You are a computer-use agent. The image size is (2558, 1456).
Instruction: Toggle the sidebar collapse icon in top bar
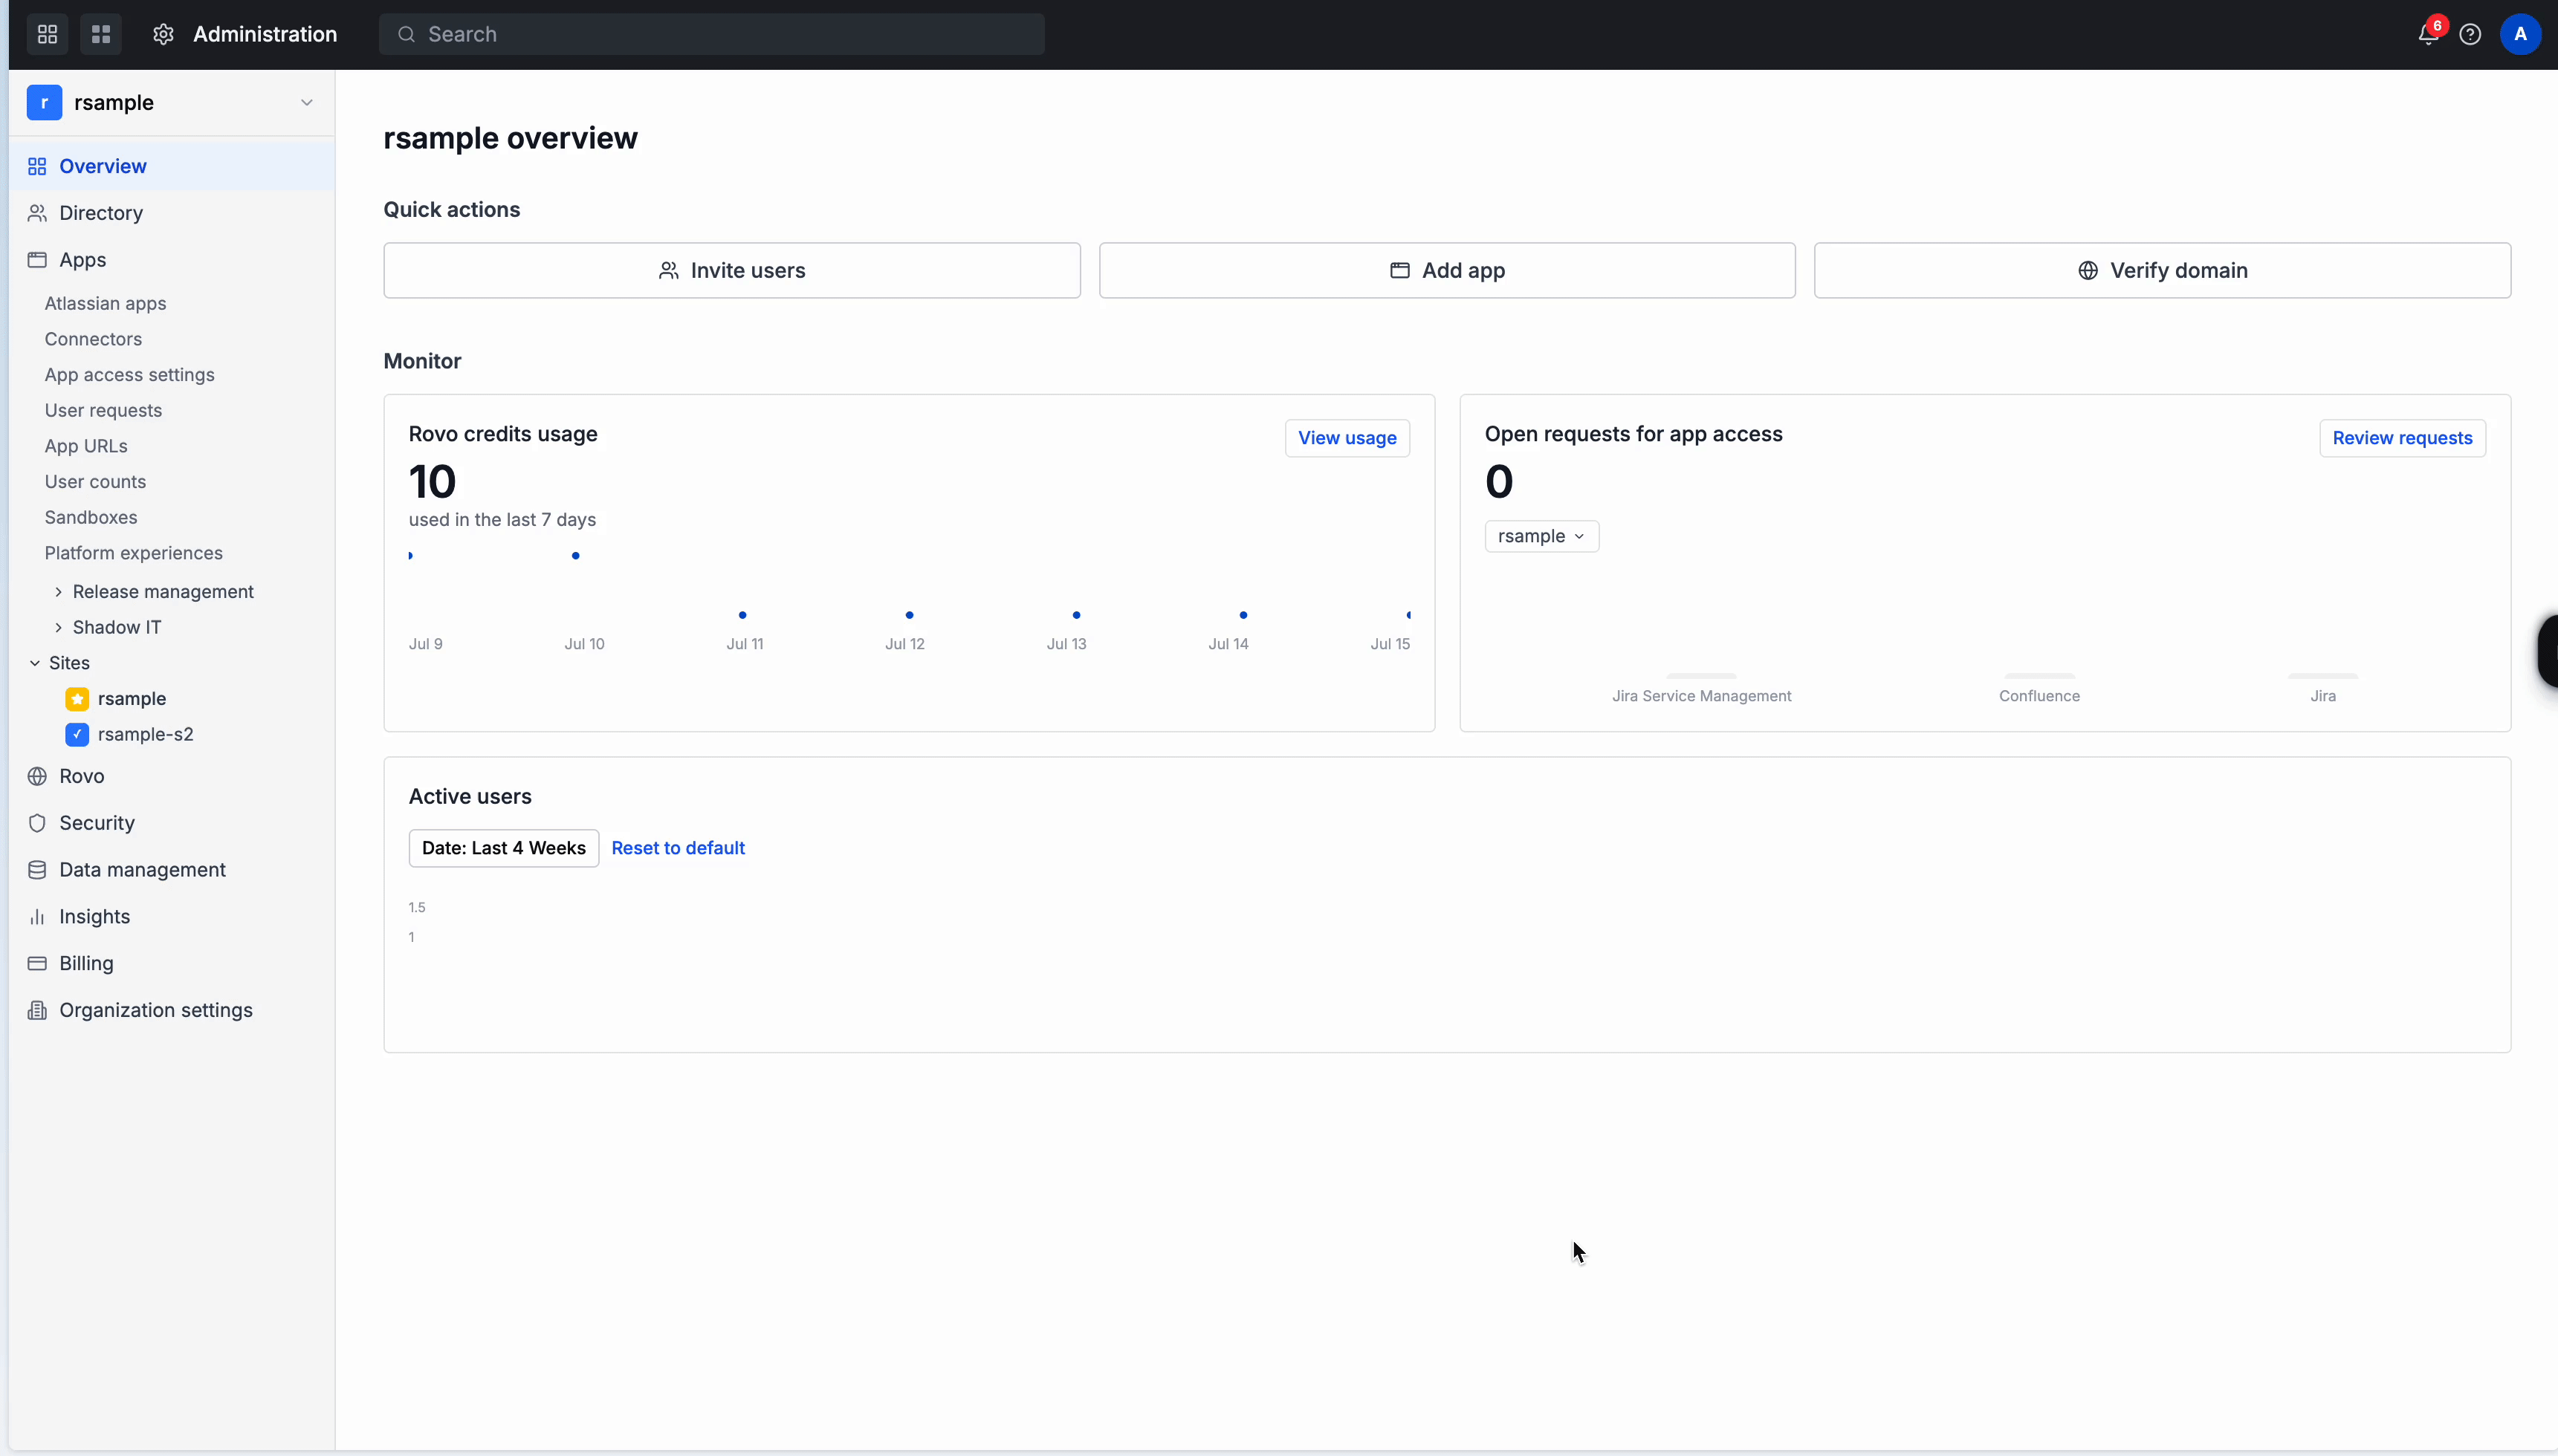(47, 34)
